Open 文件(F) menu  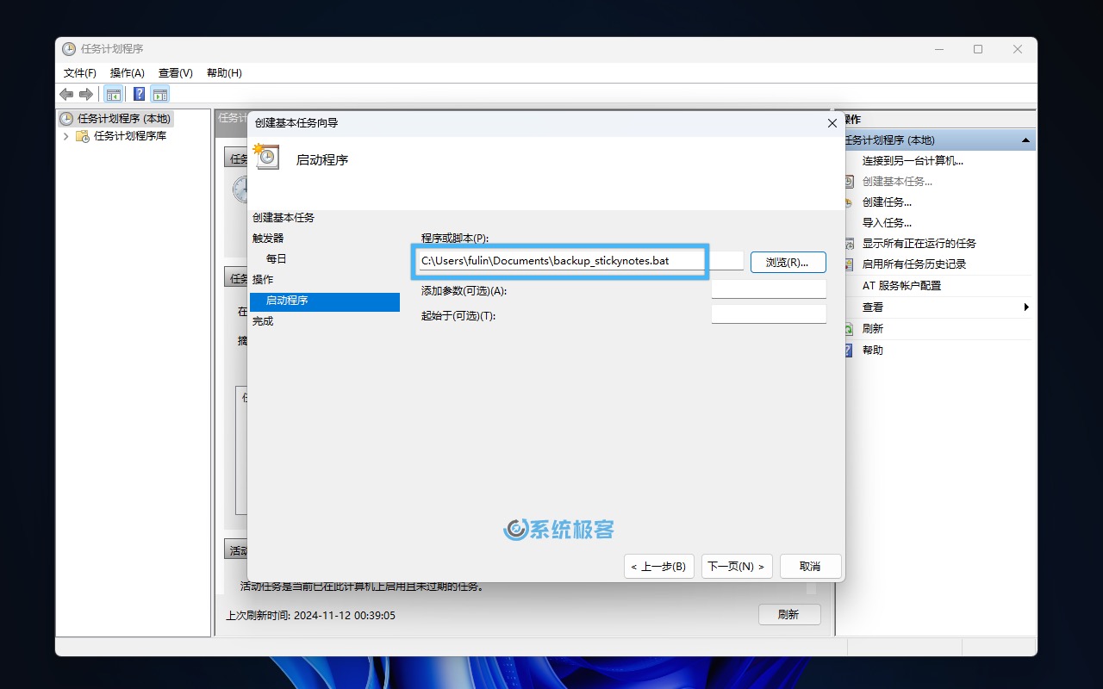[80, 73]
